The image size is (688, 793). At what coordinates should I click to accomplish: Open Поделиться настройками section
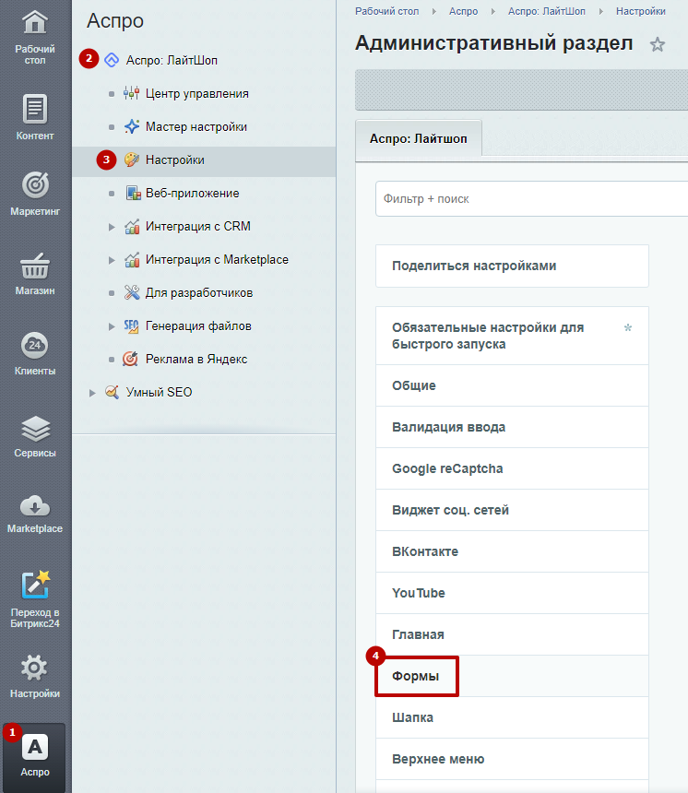pyautogui.click(x=512, y=266)
